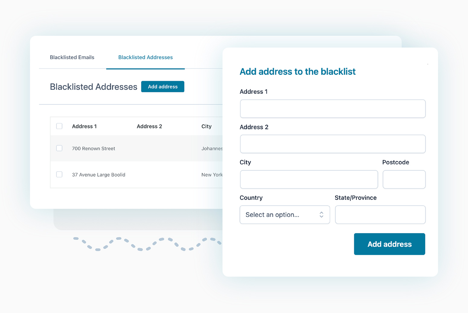
Task: Submit the form with the Add address button
Action: coord(389,244)
